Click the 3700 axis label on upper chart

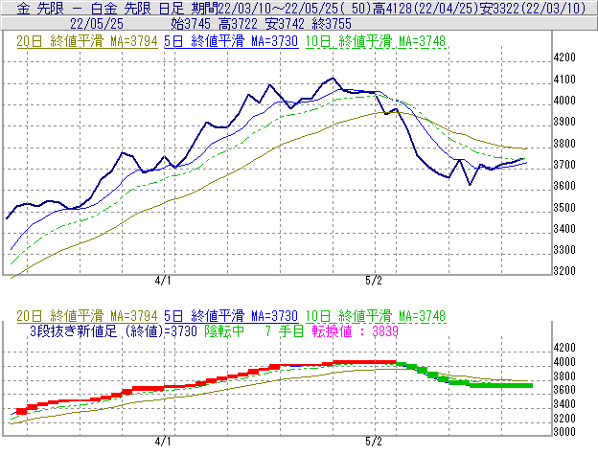tap(564, 165)
